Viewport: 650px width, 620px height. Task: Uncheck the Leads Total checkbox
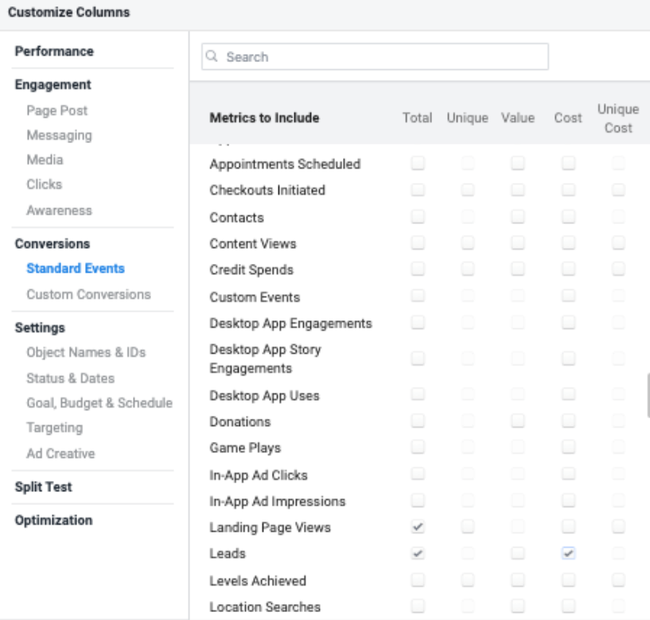click(418, 553)
